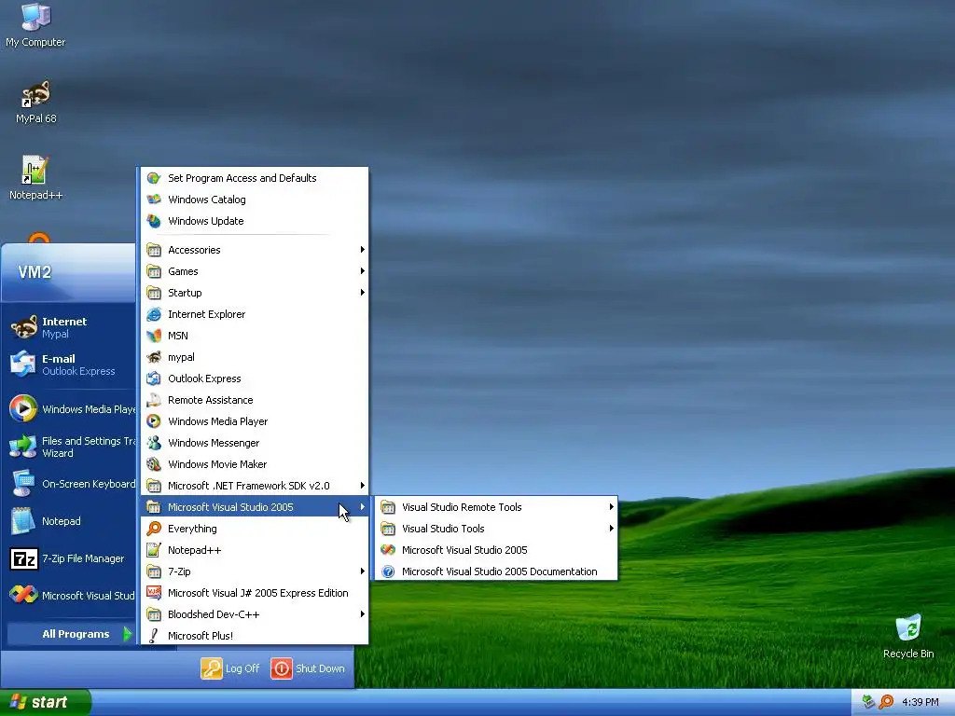The image size is (955, 716).
Task: Click the Windows Update globe icon
Action: click(154, 220)
